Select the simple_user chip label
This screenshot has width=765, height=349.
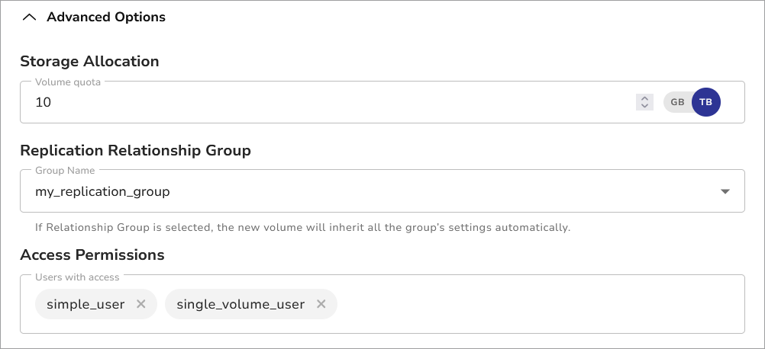point(86,304)
